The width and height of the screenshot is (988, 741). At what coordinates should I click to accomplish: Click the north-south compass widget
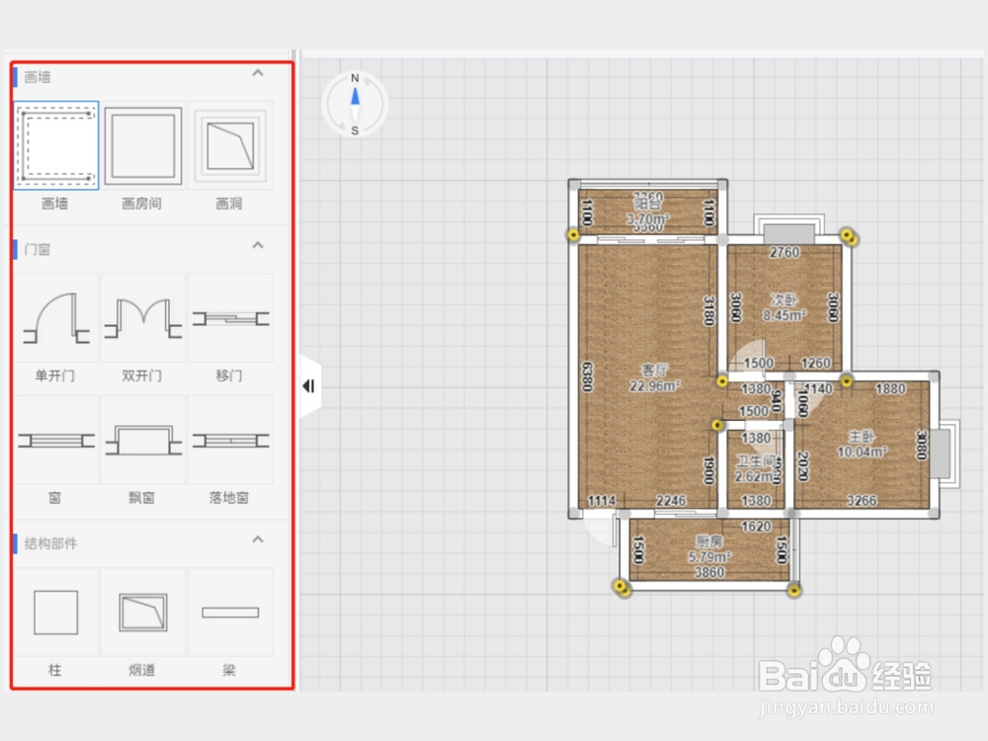[355, 104]
